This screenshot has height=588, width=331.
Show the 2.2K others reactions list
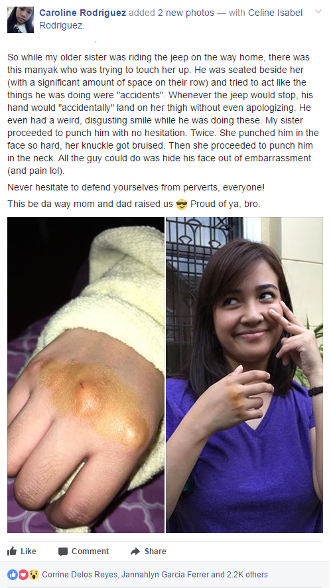pyautogui.click(x=247, y=575)
